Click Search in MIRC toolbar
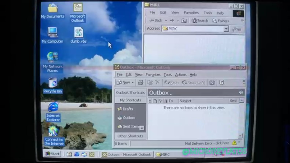 200,21
